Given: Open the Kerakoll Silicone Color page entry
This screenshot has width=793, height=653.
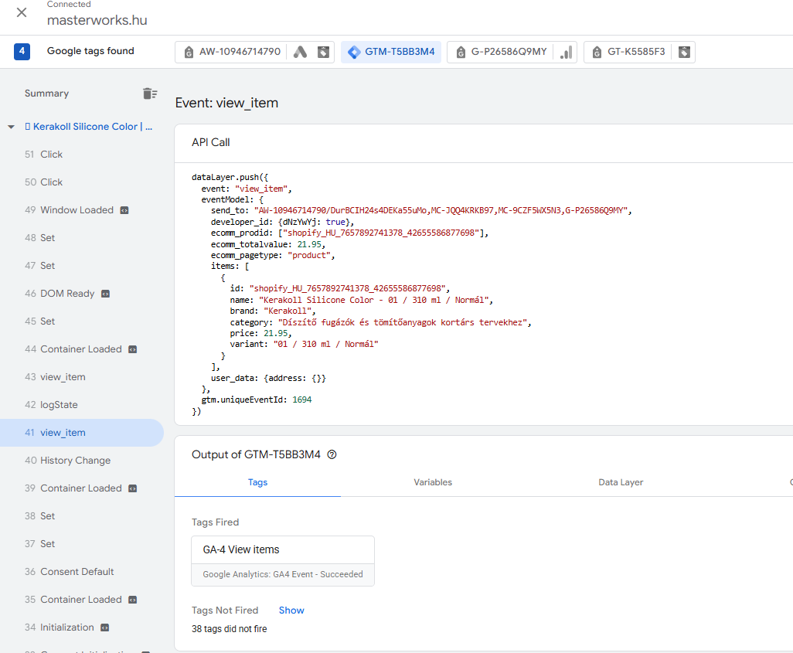Looking at the screenshot, I should click(x=89, y=127).
